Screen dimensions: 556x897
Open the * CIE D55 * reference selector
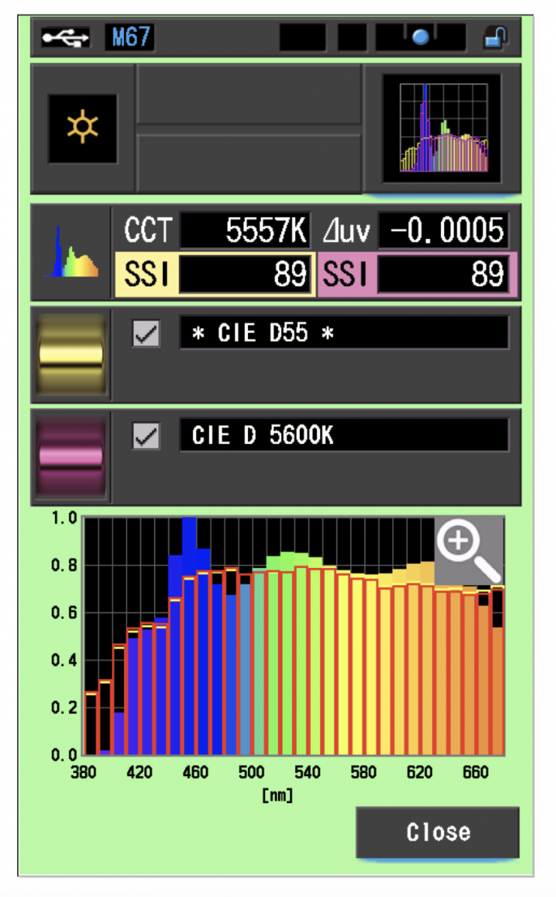(x=343, y=333)
